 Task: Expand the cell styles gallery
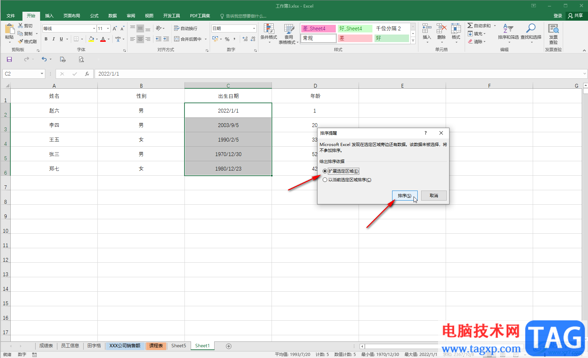coord(413,40)
